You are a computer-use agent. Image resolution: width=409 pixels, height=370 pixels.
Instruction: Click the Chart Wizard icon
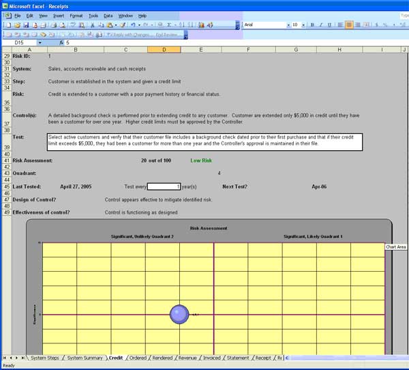[201, 25]
